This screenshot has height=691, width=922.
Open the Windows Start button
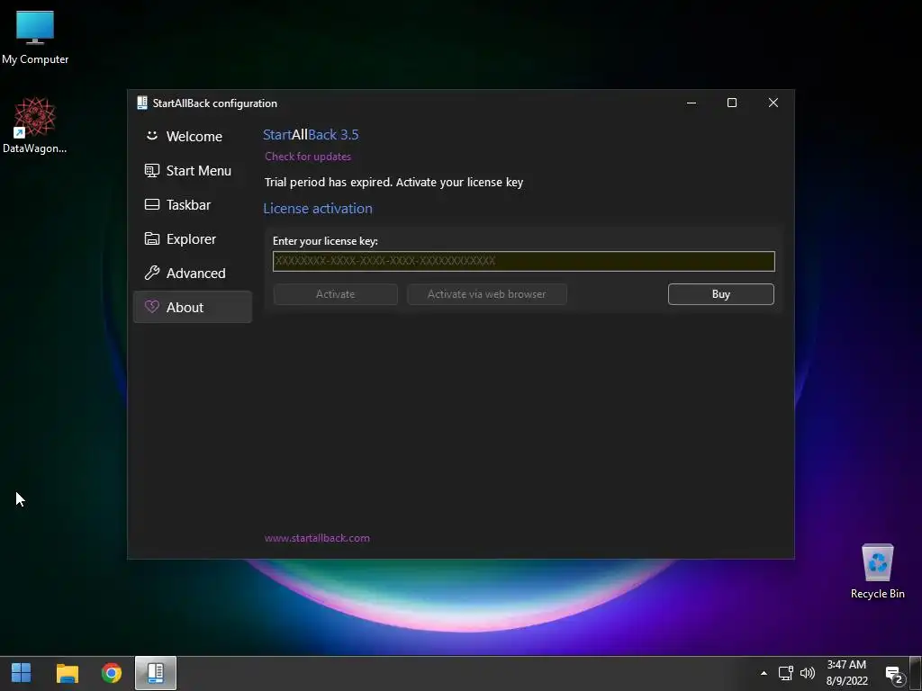[22, 673]
